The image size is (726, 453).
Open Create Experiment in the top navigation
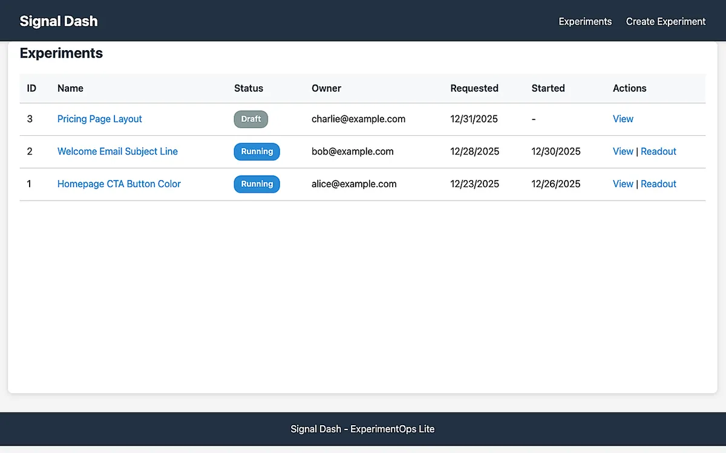tap(665, 21)
